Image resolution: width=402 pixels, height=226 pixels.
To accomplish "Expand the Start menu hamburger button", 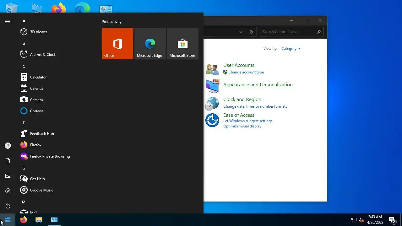I will pyautogui.click(x=8, y=21).
